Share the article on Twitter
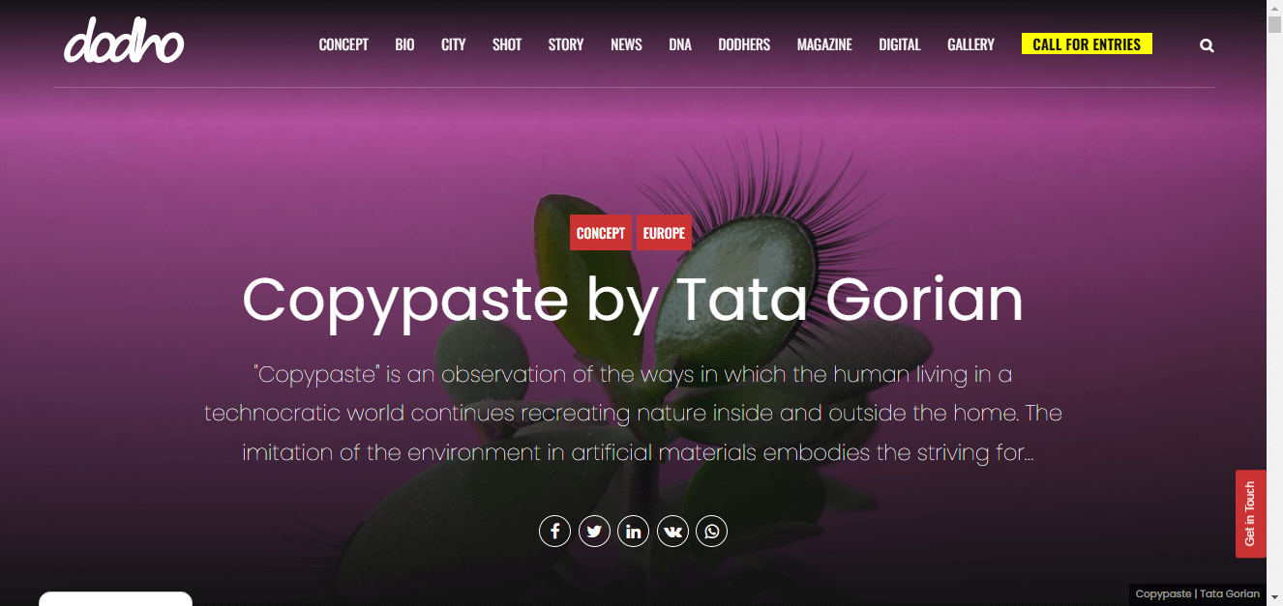Screen dimensions: 1283x606 594,531
